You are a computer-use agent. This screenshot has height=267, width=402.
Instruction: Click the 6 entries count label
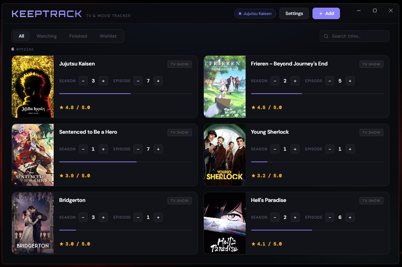pyautogui.click(x=23, y=49)
